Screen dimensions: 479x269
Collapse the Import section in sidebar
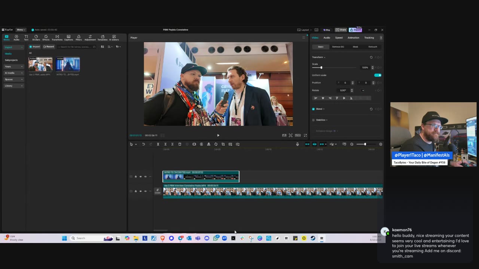(13, 47)
